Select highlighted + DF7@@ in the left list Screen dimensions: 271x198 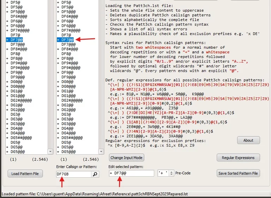18,40
